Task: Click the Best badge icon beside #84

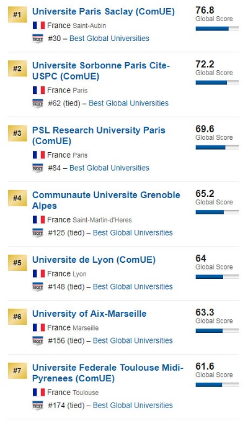Action: coord(38,168)
